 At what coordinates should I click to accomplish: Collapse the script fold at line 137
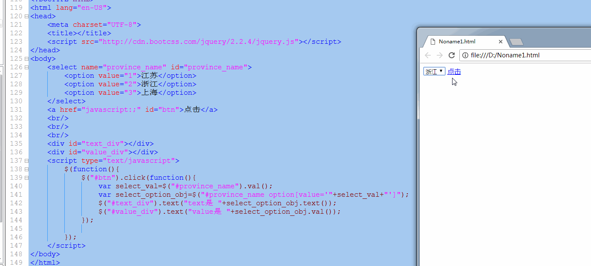(26, 161)
